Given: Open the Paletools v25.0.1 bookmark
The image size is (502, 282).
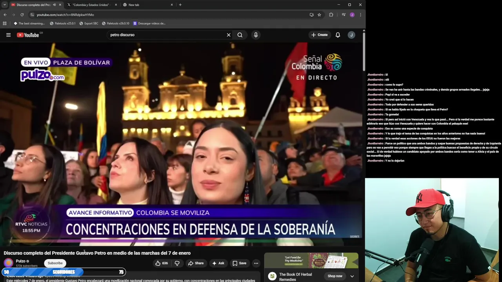Looking at the screenshot, I should point(62,23).
